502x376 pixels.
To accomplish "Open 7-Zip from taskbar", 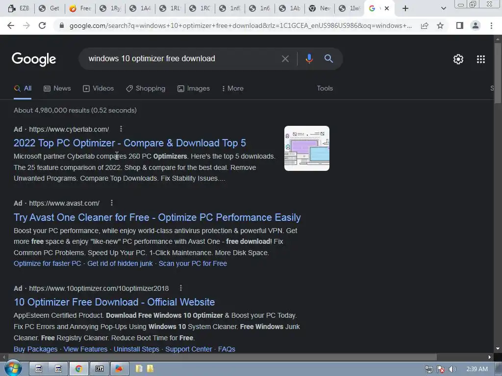I will pos(99,369).
